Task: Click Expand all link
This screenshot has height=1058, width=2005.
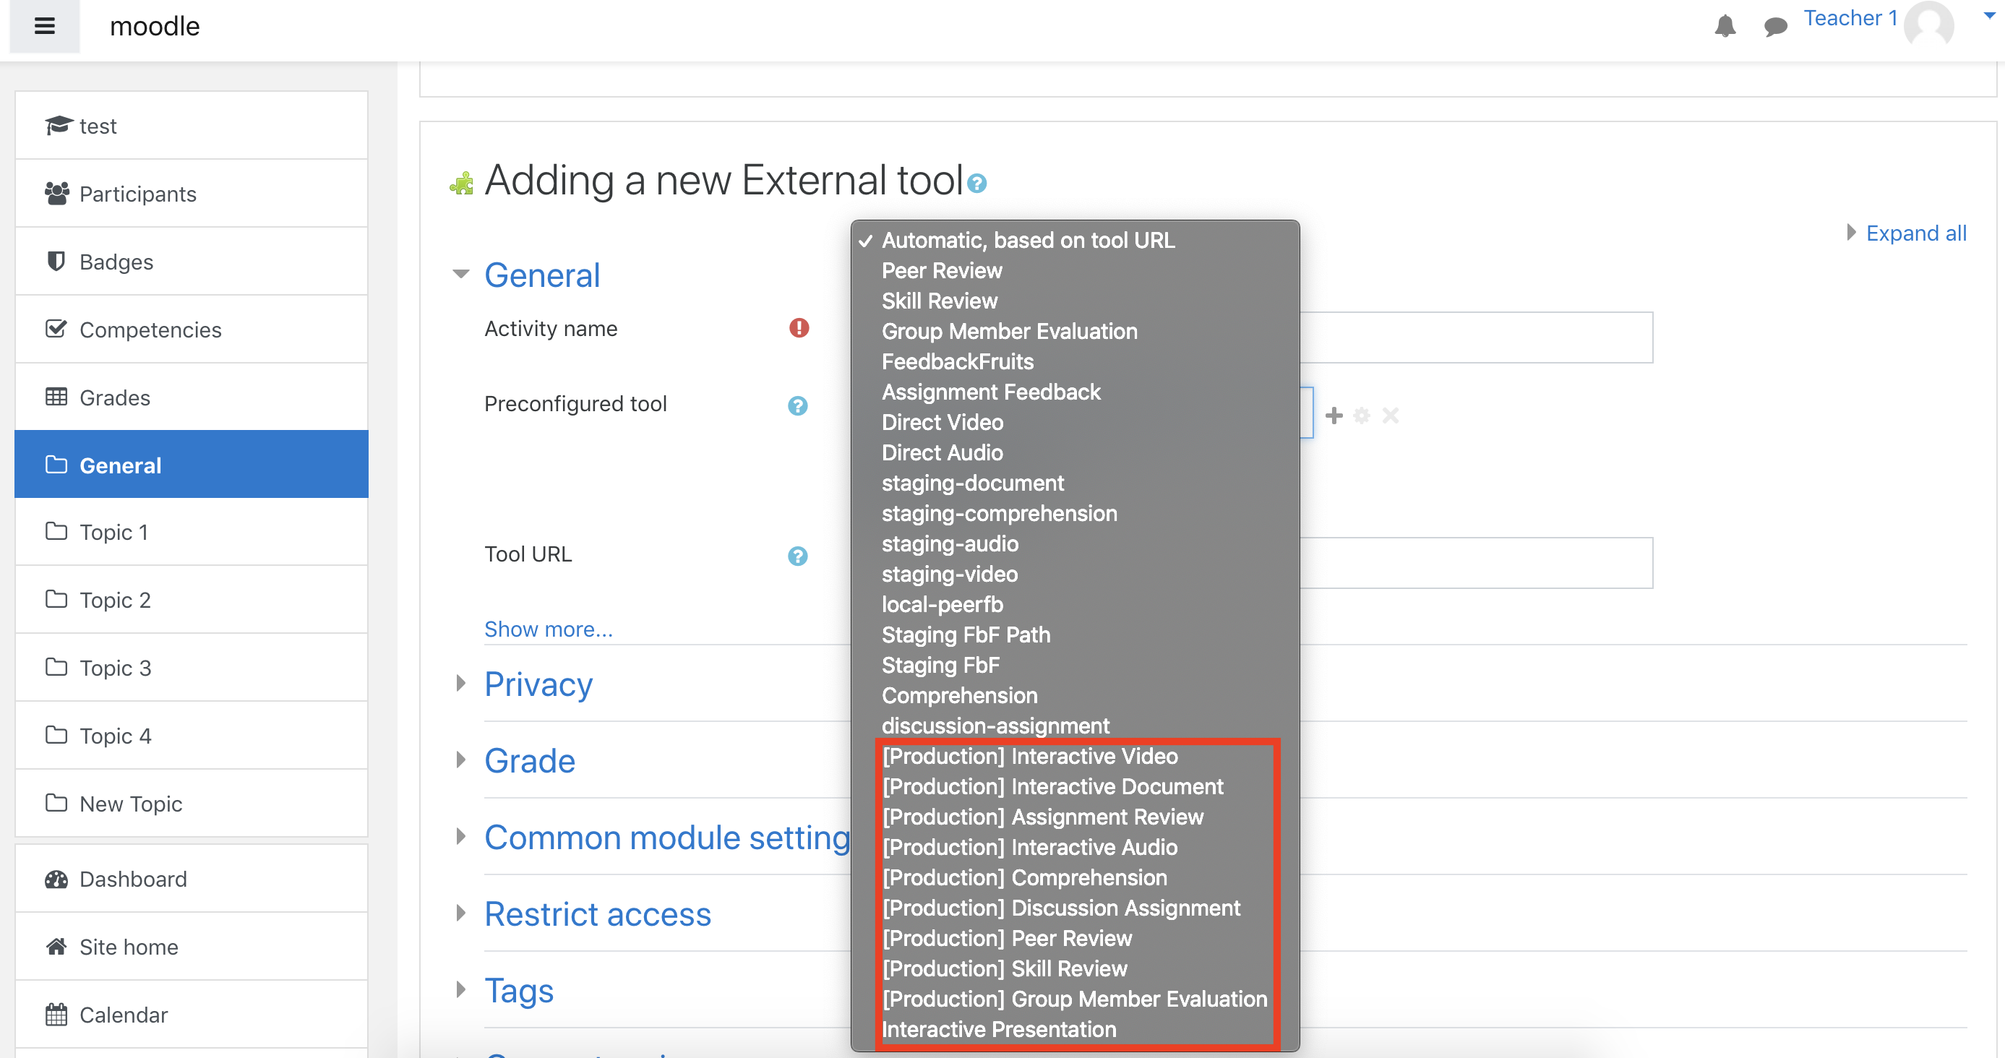Action: pos(1915,233)
